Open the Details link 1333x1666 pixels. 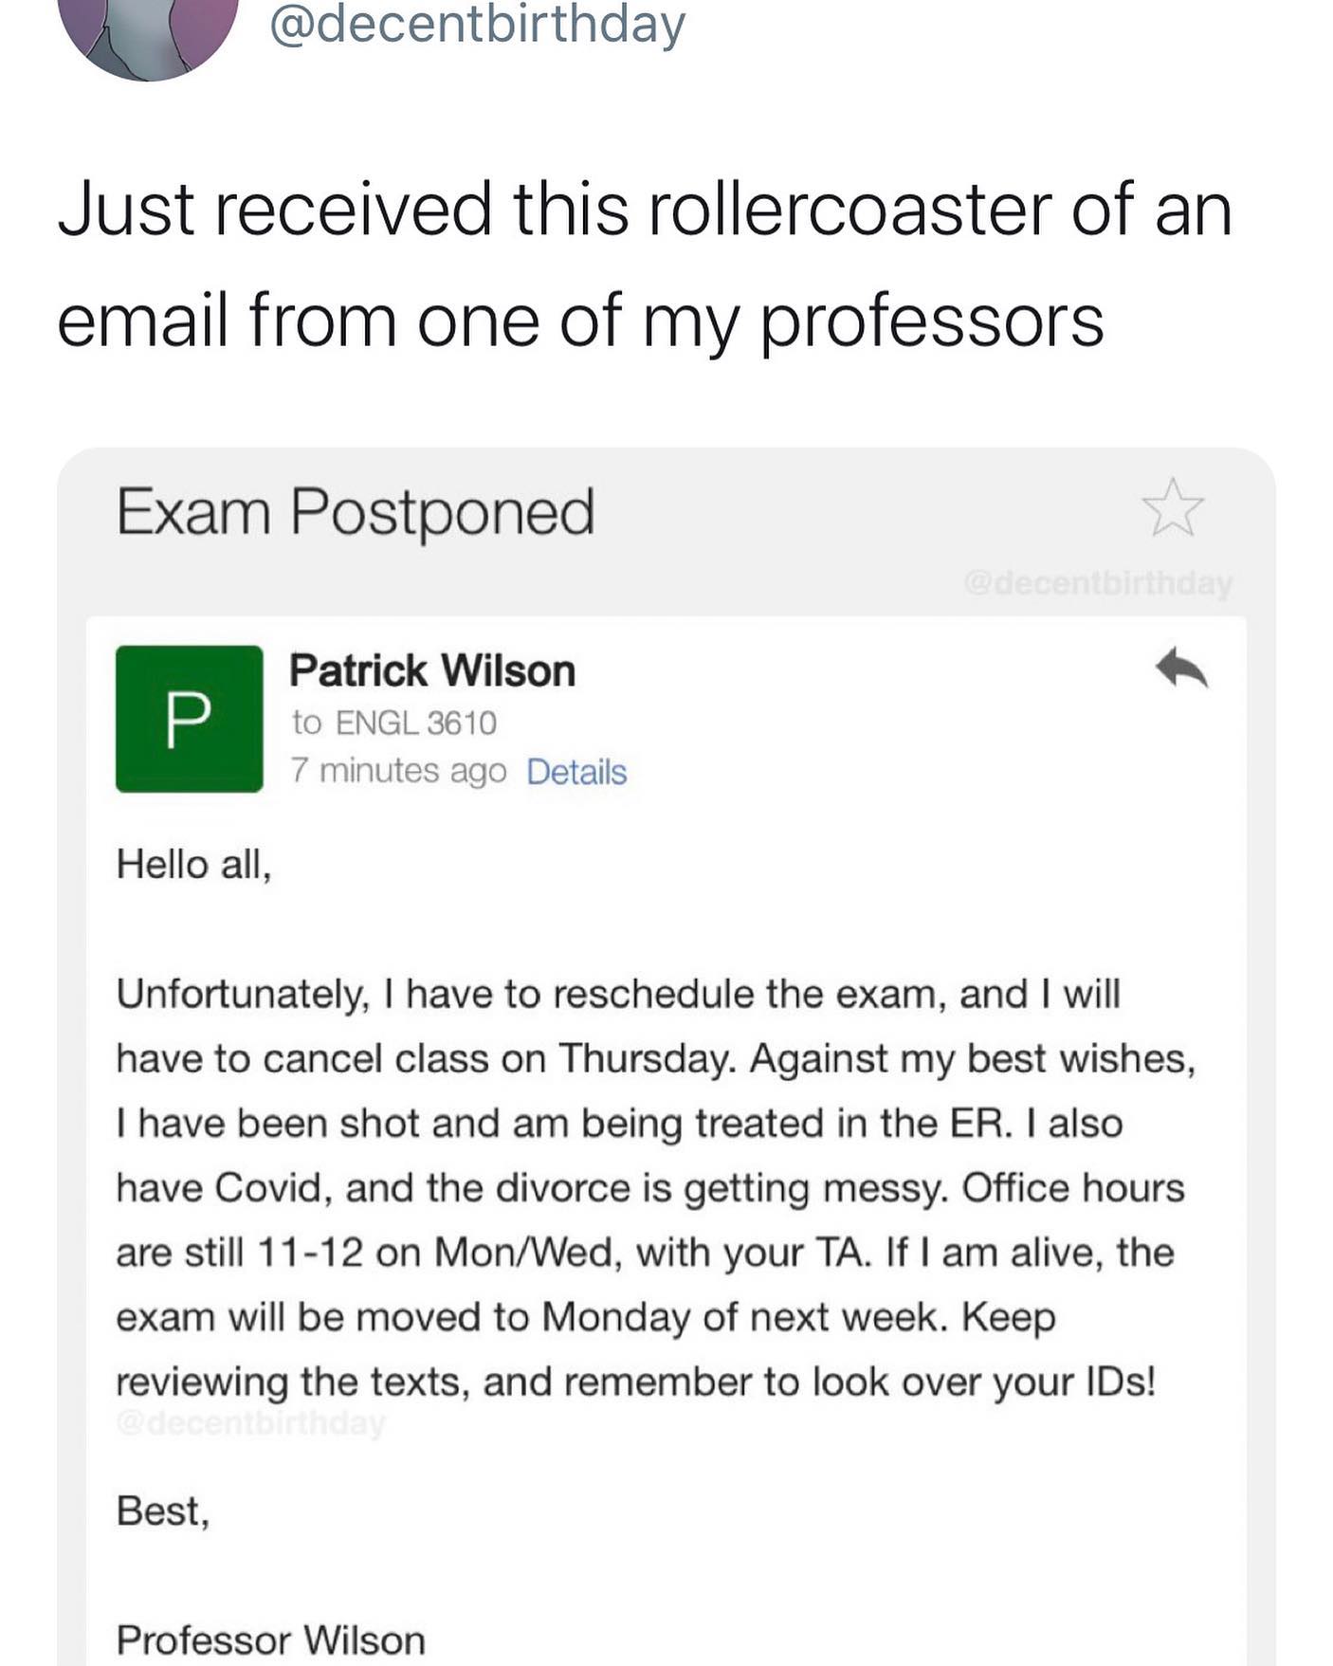(576, 772)
